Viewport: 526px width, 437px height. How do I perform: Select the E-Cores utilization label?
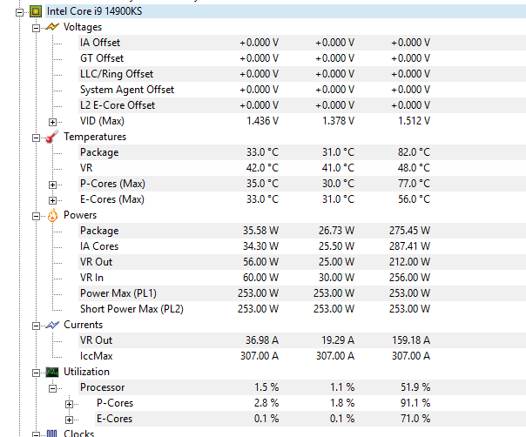pos(114,419)
